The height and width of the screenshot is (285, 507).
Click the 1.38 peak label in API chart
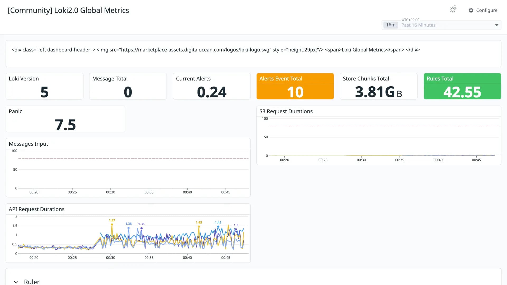coord(129,224)
